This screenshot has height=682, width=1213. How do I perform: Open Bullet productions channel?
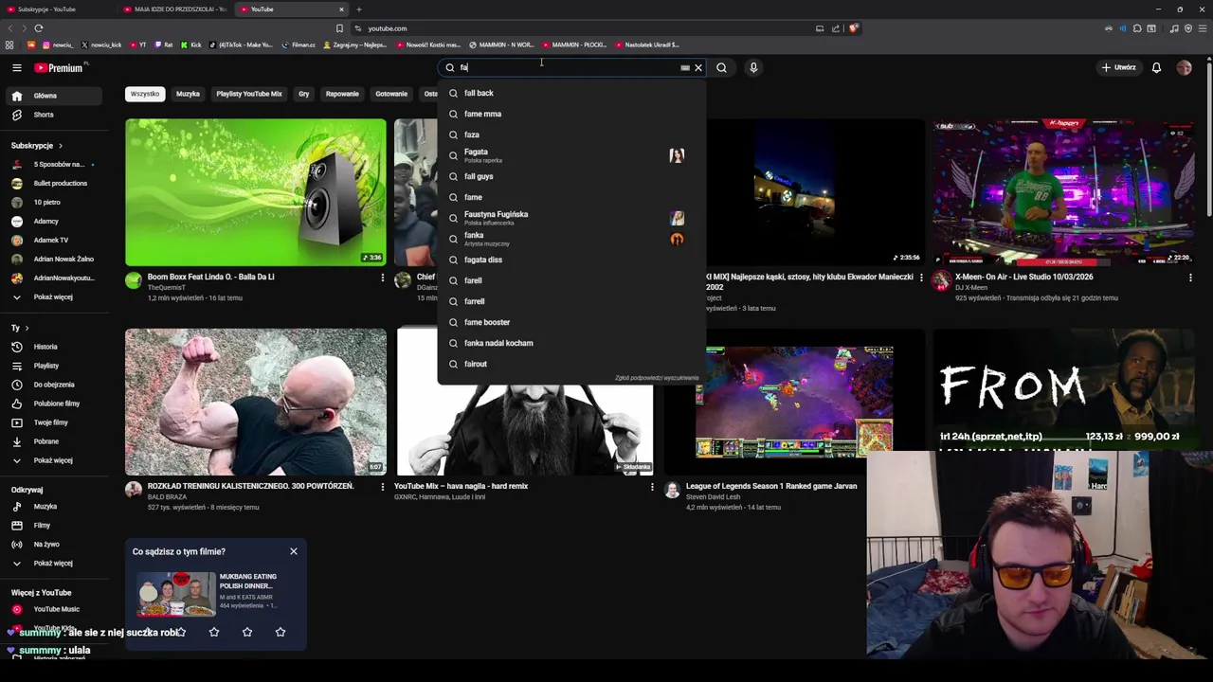coord(56,183)
